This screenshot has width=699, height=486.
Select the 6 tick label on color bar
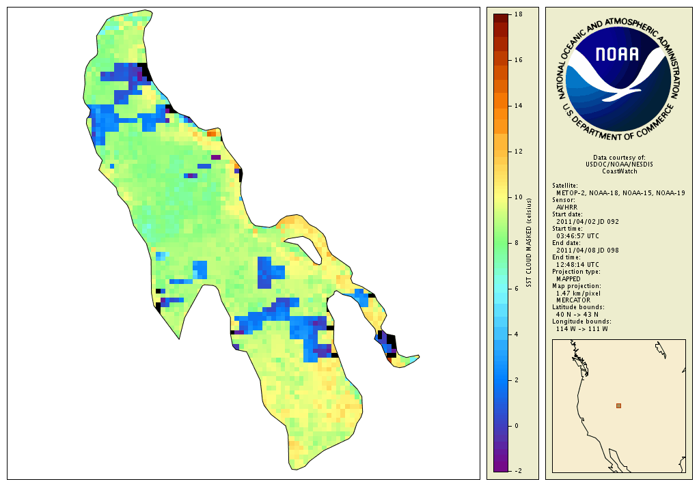pos(517,289)
